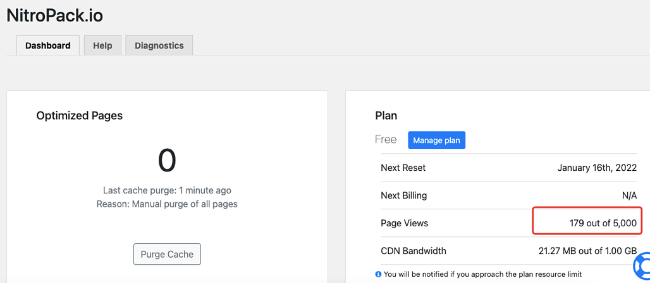Screen dimensions: 650x283
Task: Click the Next Reset row label
Action: pyautogui.click(x=403, y=168)
